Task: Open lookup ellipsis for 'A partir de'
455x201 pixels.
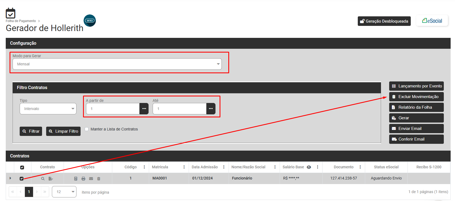Action: click(x=144, y=109)
